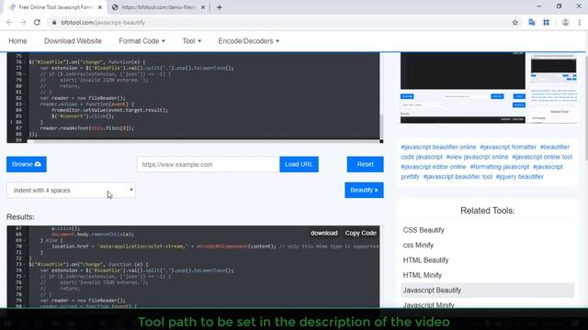Open the #jquery beautifier tag
The height and width of the screenshot is (330, 588).
(x=519, y=177)
